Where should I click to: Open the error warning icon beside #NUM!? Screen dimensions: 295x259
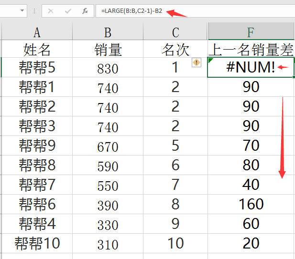[197, 62]
